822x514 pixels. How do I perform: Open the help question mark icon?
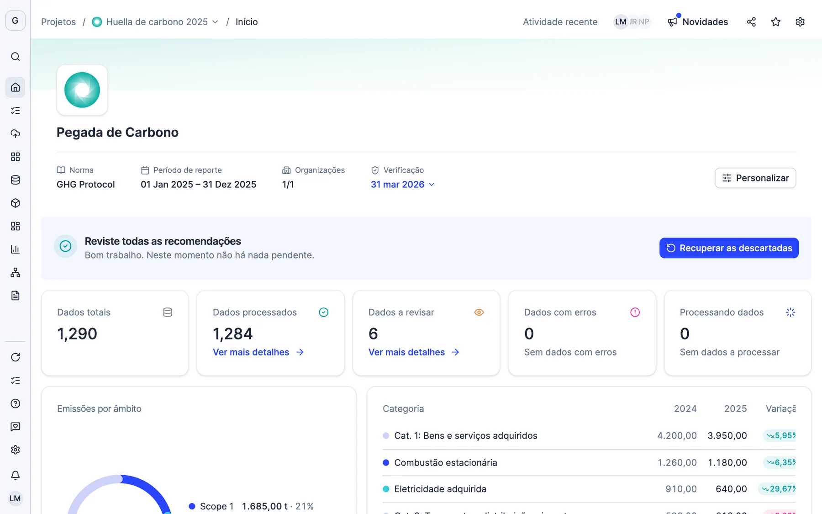point(15,403)
